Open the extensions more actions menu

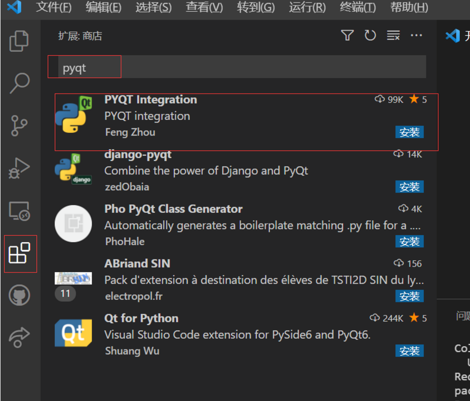(416, 35)
